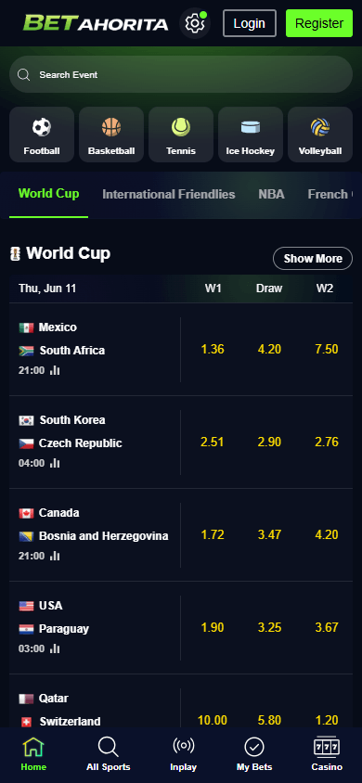Focus the Search Event field
This screenshot has width=362, height=783.
point(181,74)
